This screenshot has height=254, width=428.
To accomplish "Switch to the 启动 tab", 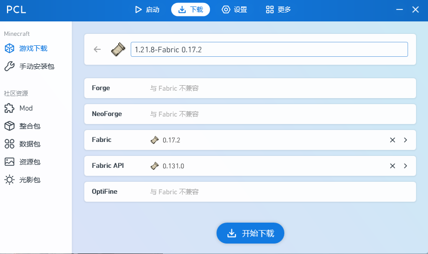I will [147, 9].
